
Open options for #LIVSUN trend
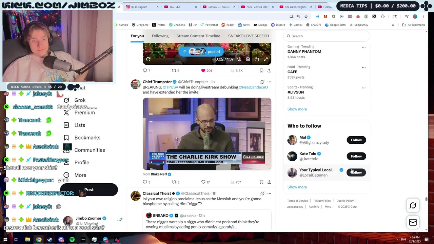tap(363, 88)
